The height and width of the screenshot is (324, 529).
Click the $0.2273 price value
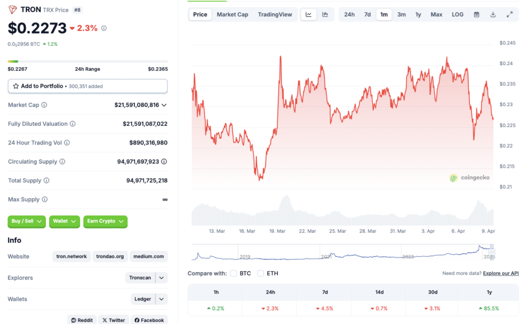pyautogui.click(x=37, y=28)
